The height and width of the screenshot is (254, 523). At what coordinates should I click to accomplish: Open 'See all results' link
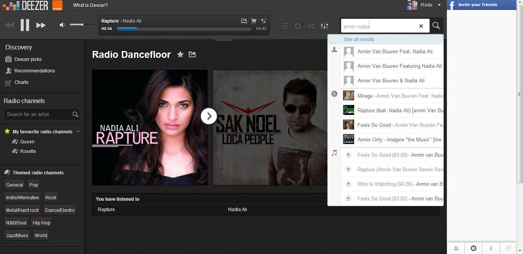[359, 39]
